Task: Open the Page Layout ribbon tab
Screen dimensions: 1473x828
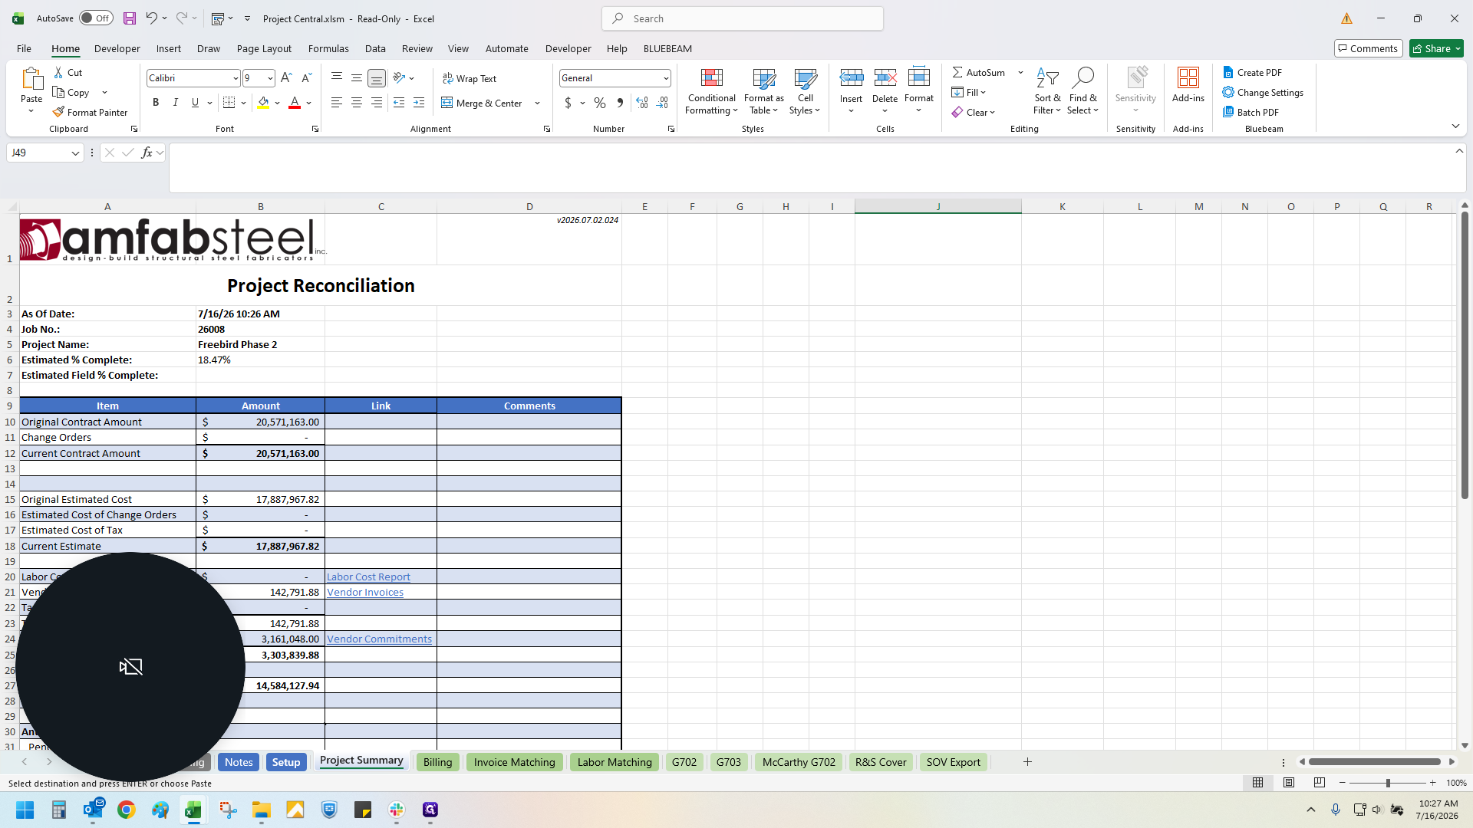Action: pyautogui.click(x=264, y=48)
